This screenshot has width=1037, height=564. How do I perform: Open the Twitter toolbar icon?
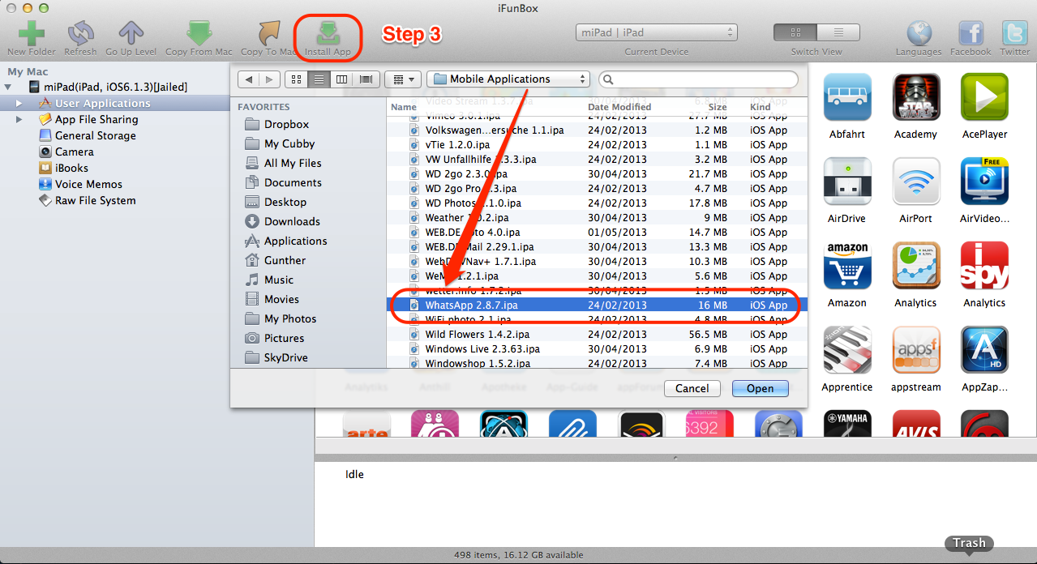click(1014, 33)
